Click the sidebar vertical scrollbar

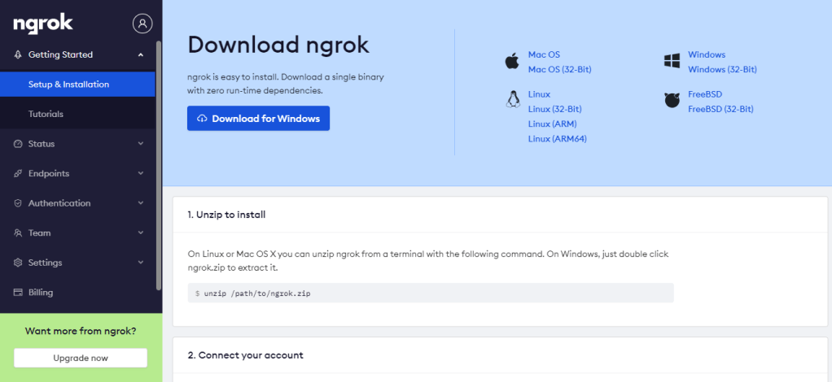click(159, 163)
